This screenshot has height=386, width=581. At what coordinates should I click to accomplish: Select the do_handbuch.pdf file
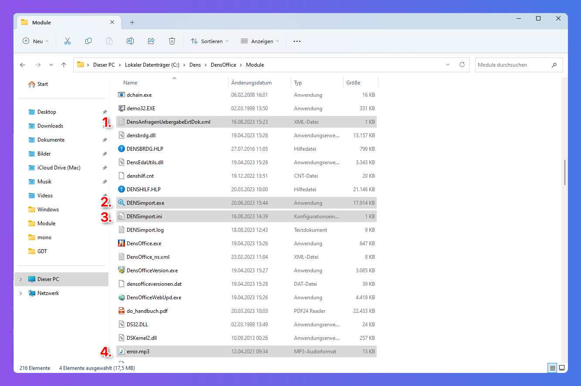147,311
